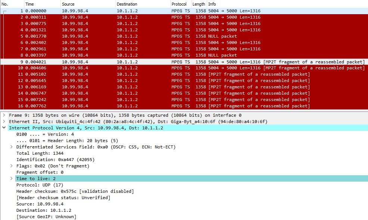Select packet 11 at time 0.005102
368x220 pixels.
point(184,74)
